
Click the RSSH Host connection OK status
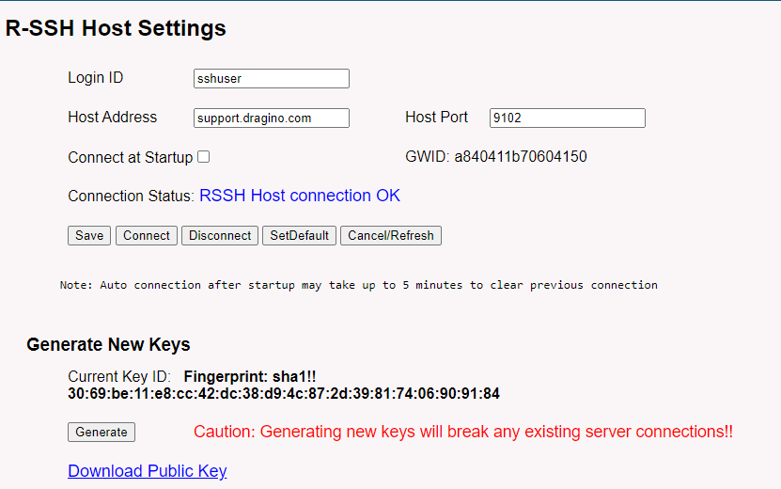click(x=300, y=196)
